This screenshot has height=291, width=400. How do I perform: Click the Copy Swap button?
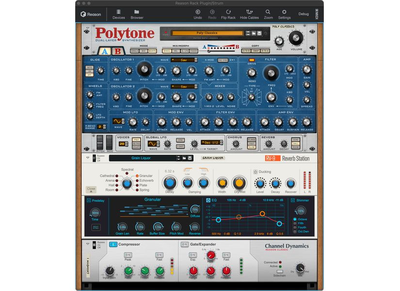[x=256, y=51]
